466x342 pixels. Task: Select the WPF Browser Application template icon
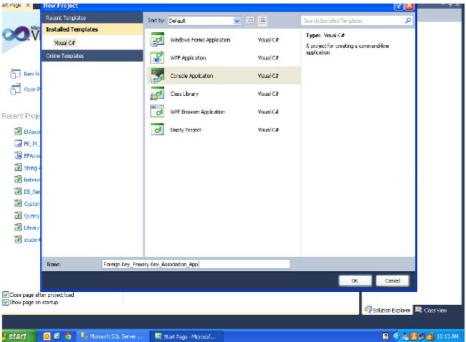click(157, 112)
